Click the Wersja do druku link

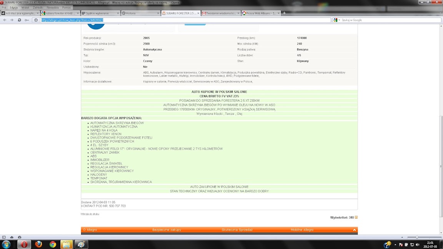[90, 214]
